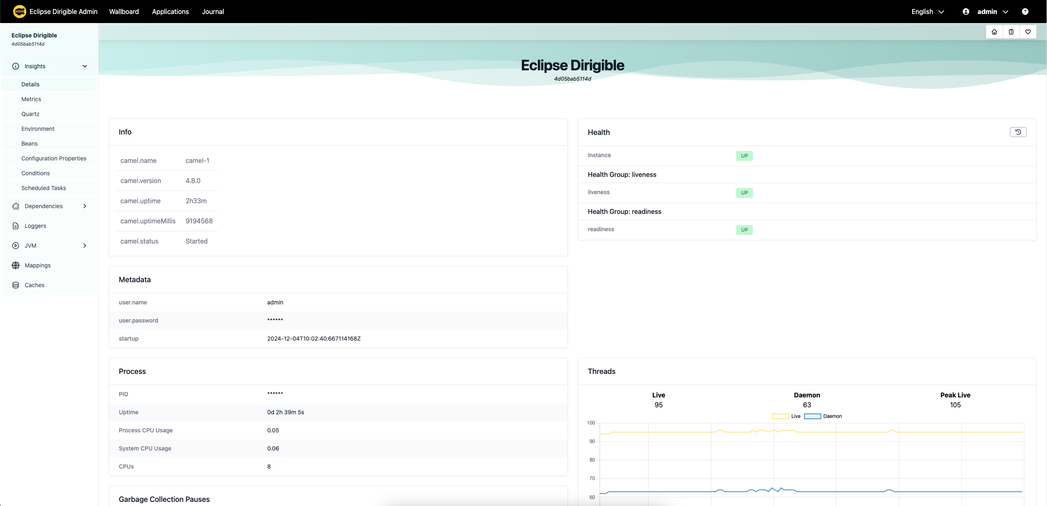Toggle Live series in Threads legend
This screenshot has height=506, width=1047.
[786, 416]
